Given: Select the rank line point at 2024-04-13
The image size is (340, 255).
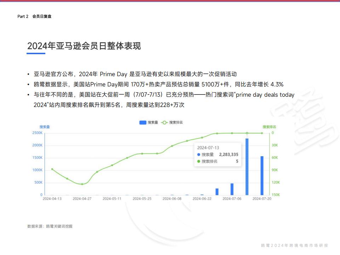Looking at the screenshot, I should 52,169.
